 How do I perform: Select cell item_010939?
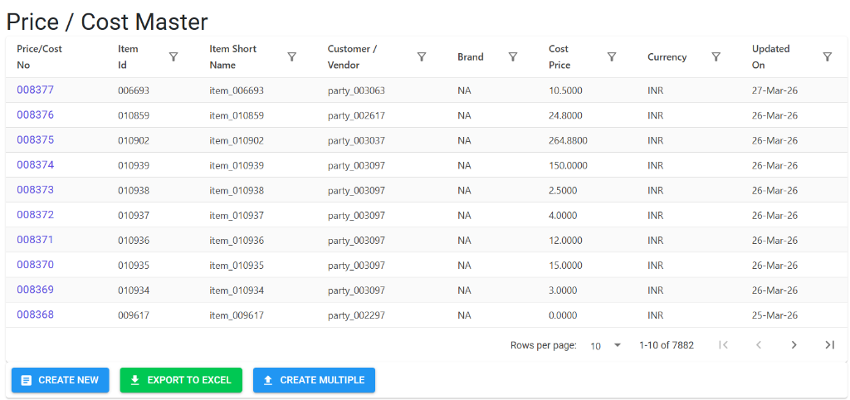[x=237, y=165]
